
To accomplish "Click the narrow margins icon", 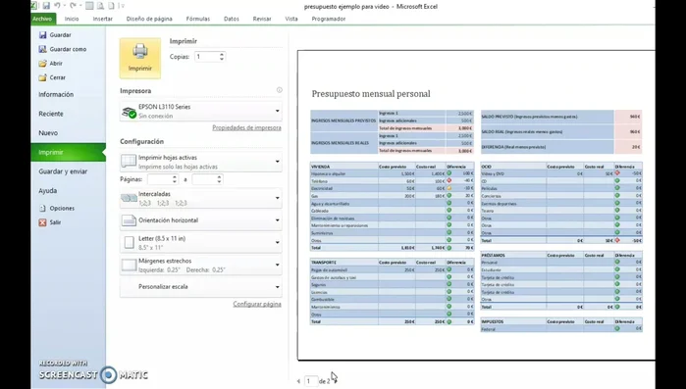I will tap(129, 265).
